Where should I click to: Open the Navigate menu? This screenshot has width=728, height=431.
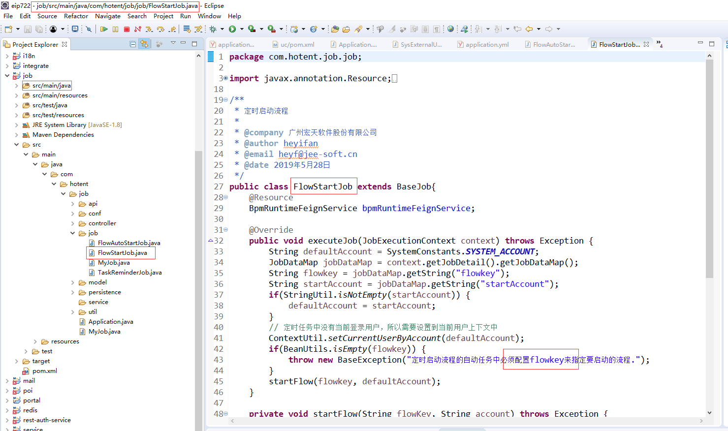[x=108, y=16]
